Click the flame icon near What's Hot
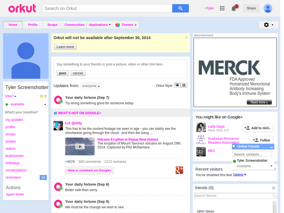 point(55,113)
